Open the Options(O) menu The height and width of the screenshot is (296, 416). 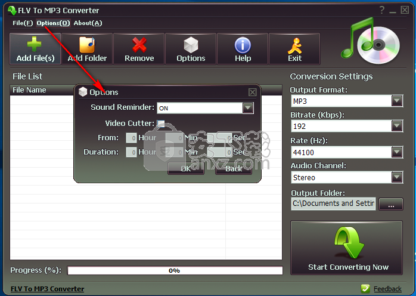[x=53, y=23]
